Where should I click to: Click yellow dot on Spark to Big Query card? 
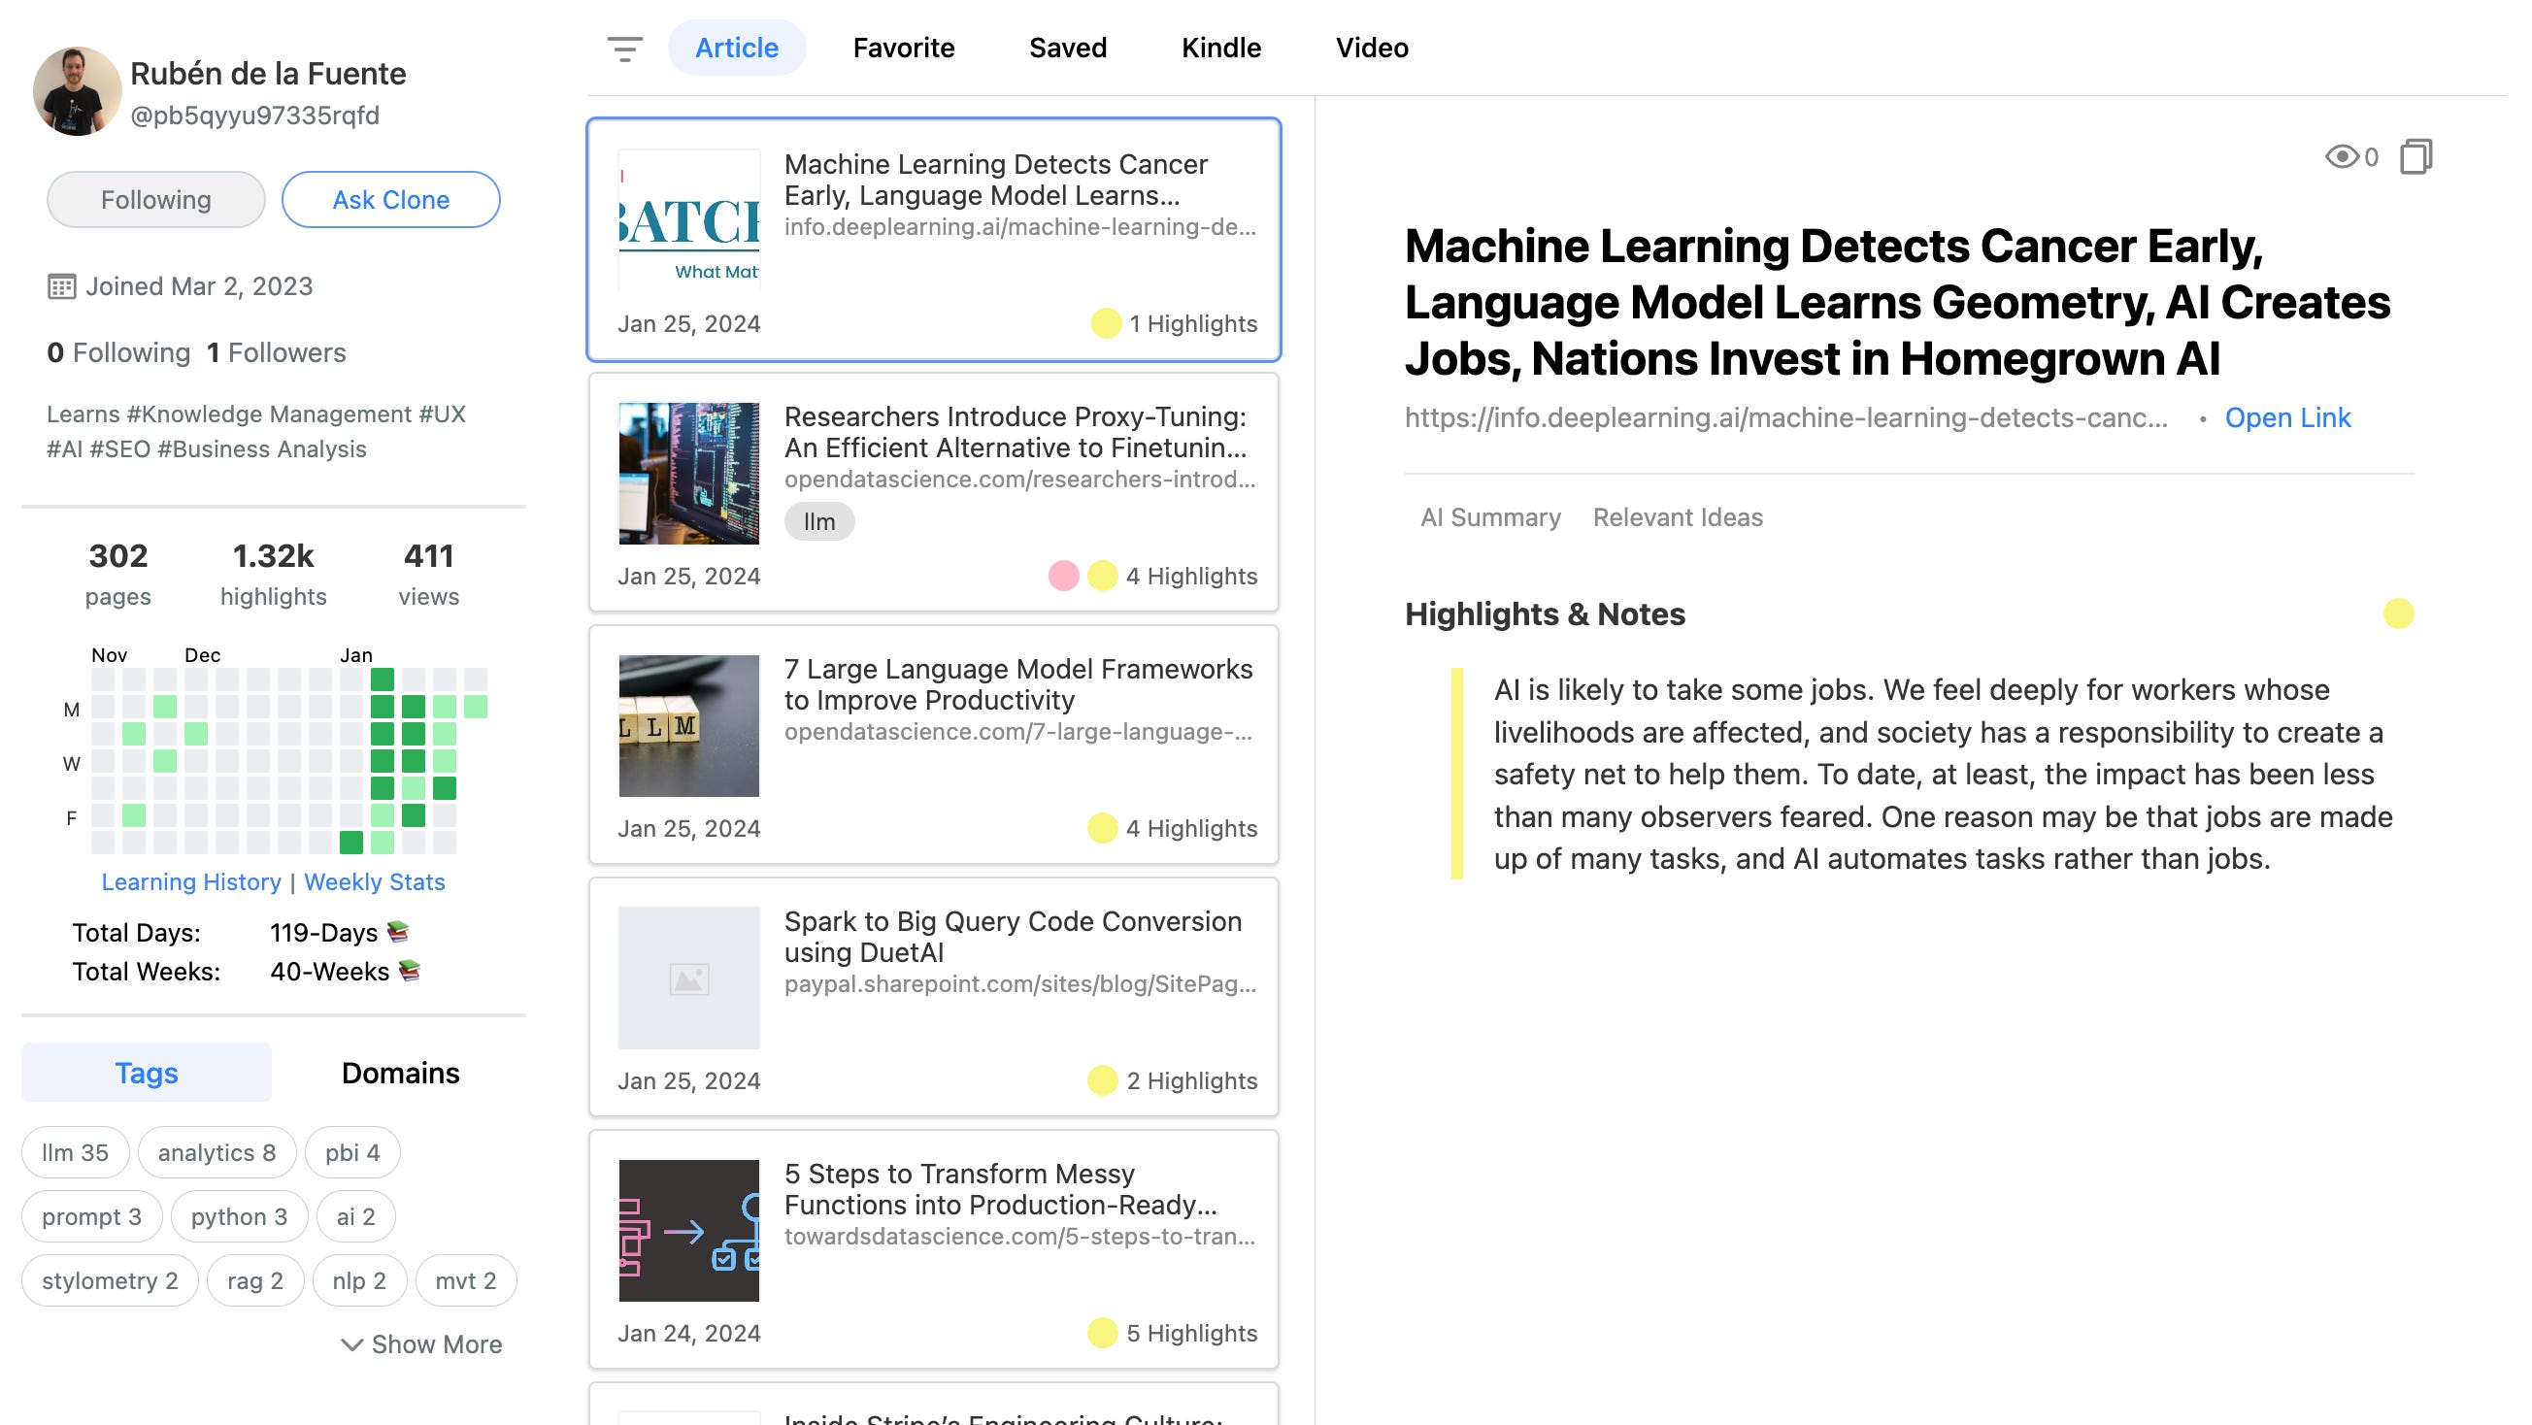click(1102, 1080)
